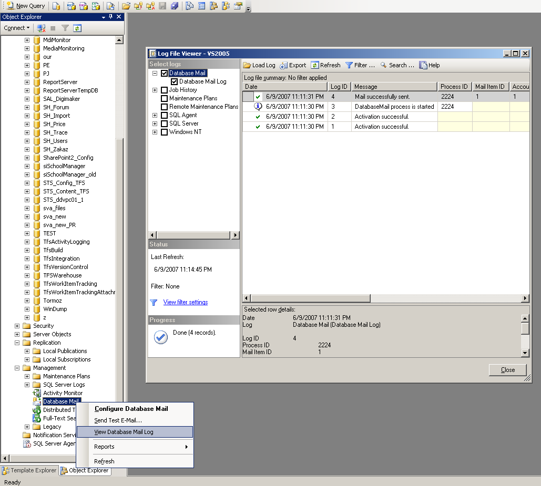Image resolution: width=541 pixels, height=486 pixels.
Task: Click the log grid horizontal scrollbar thumb
Action: (311, 298)
